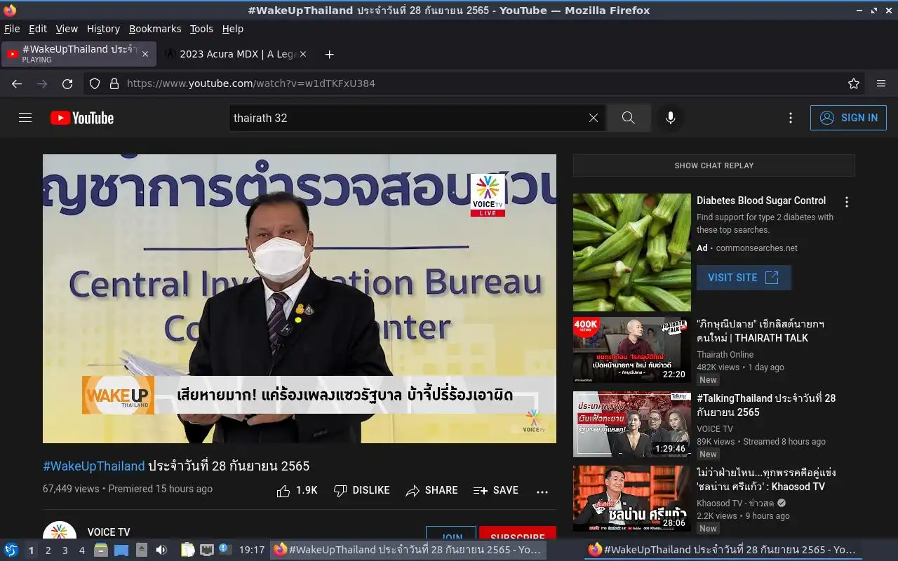Open the volume speaker icon in tray
Image resolution: width=898 pixels, height=561 pixels.
coord(161,550)
